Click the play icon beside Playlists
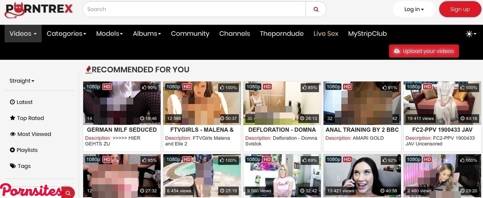 click(12, 150)
